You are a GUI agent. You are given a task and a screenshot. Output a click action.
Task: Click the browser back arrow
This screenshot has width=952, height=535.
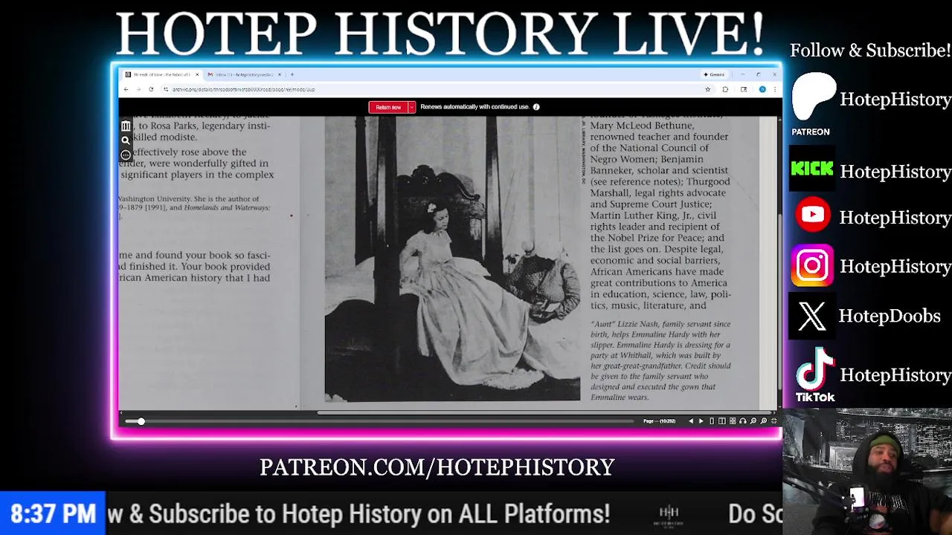click(126, 89)
